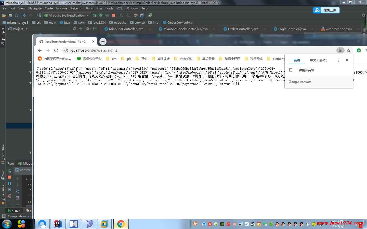367x229 pixels.
Task: Stop the application via the top toolbar stop button
Action: coord(114,16)
